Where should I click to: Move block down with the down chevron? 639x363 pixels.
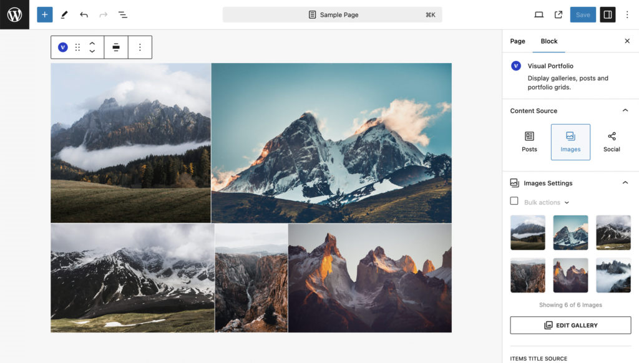92,51
